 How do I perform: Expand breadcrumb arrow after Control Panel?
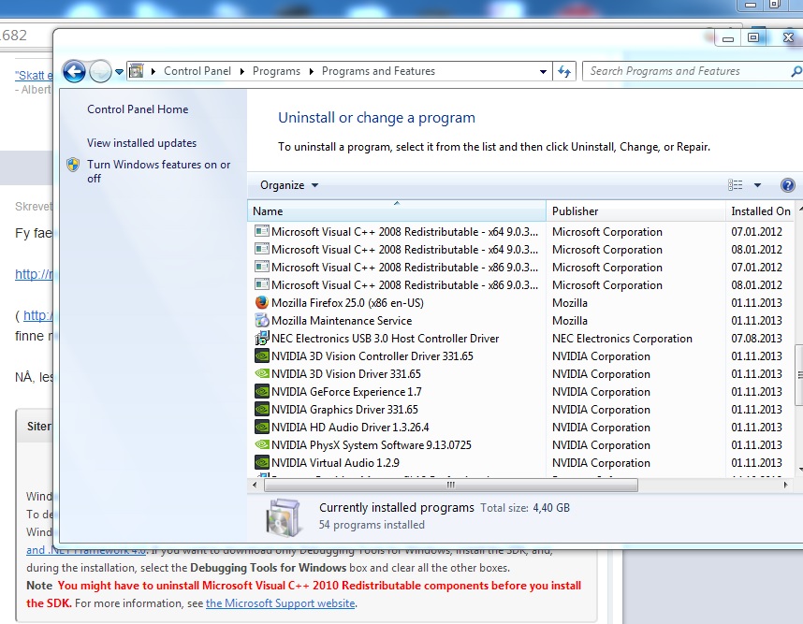click(242, 72)
